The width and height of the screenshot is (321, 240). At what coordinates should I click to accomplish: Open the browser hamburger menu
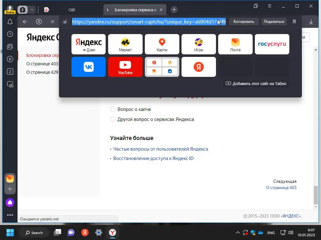pyautogui.click(x=270, y=6)
